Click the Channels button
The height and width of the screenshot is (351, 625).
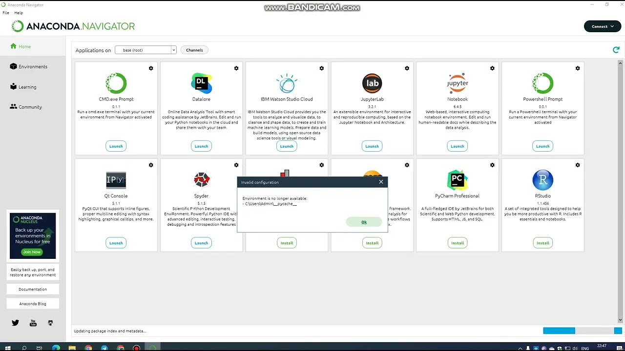[x=194, y=50]
